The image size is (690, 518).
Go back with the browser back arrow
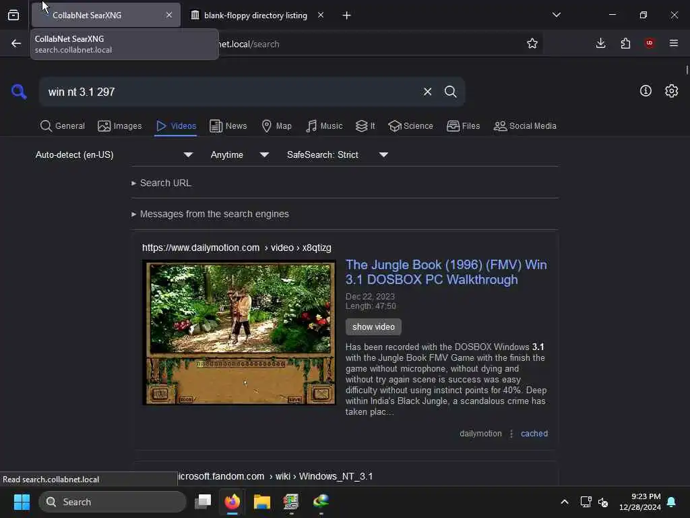point(16,43)
